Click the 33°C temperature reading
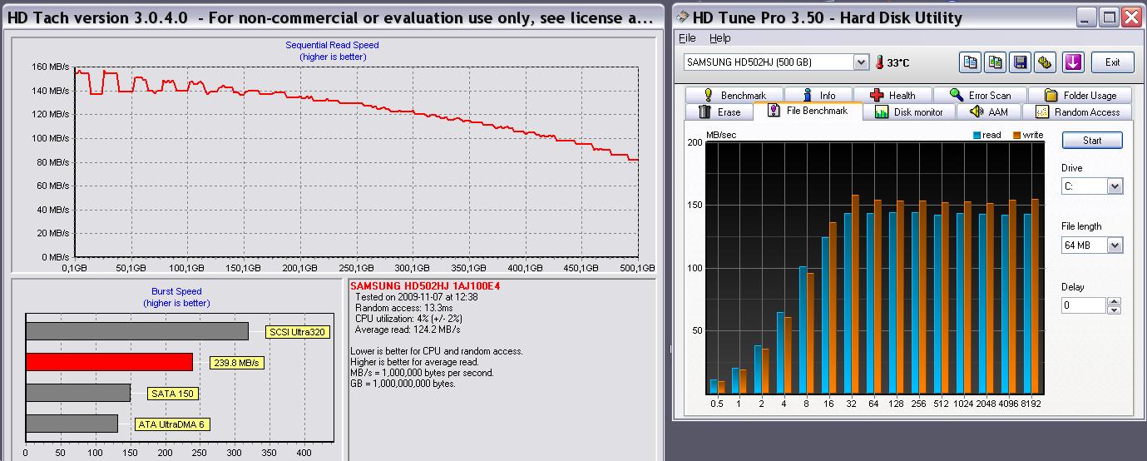The width and height of the screenshot is (1147, 461). (x=897, y=62)
